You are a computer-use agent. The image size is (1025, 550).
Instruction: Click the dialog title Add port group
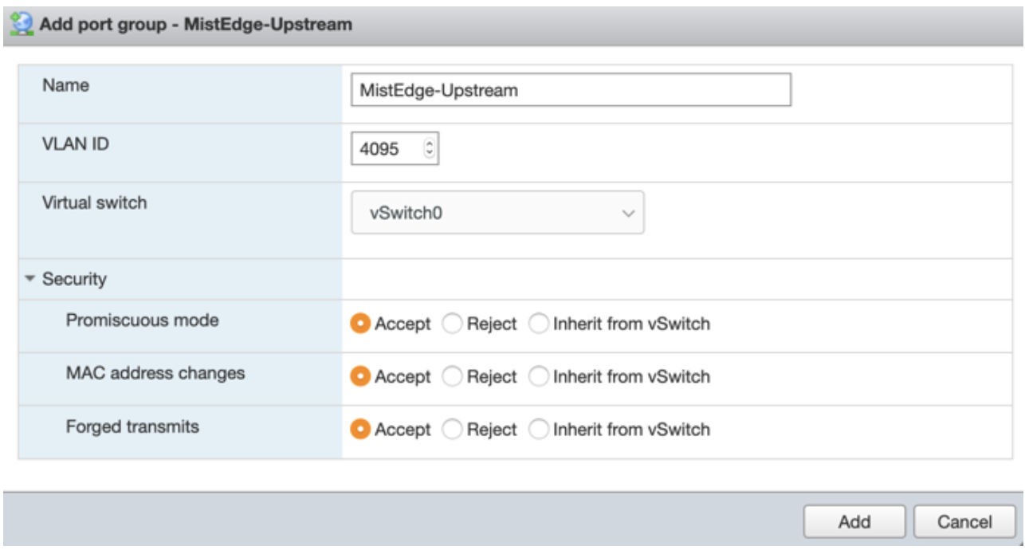[195, 25]
